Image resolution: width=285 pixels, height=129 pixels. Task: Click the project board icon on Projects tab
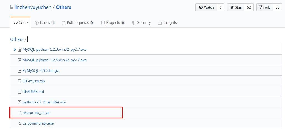[103, 23]
